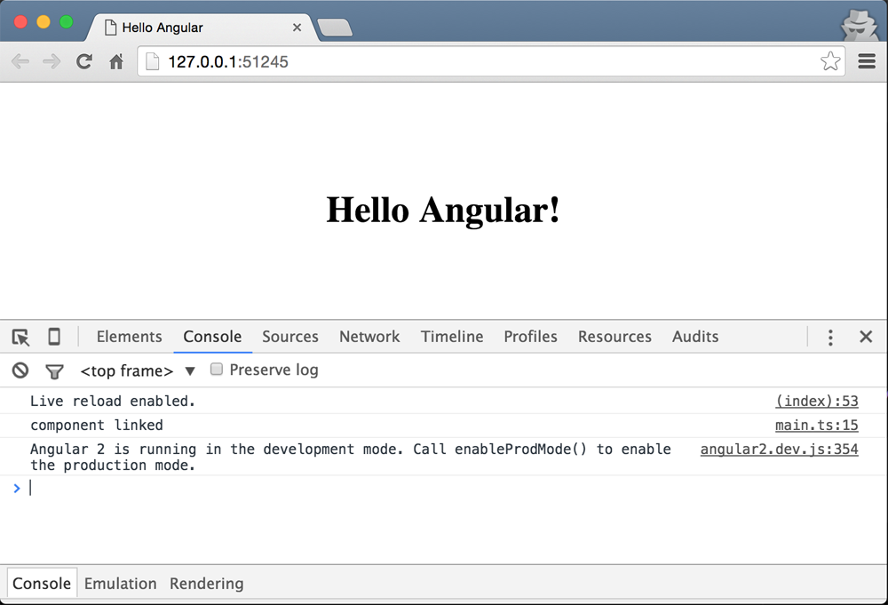Open the browser home page
Screen dimensions: 888x605
click(116, 61)
